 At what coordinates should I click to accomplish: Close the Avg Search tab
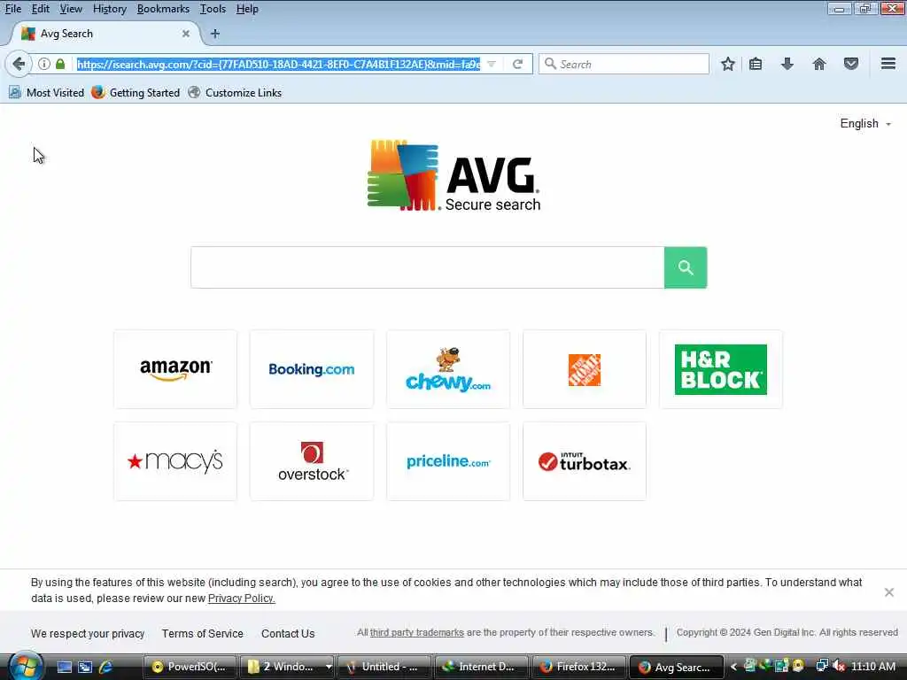point(186,34)
